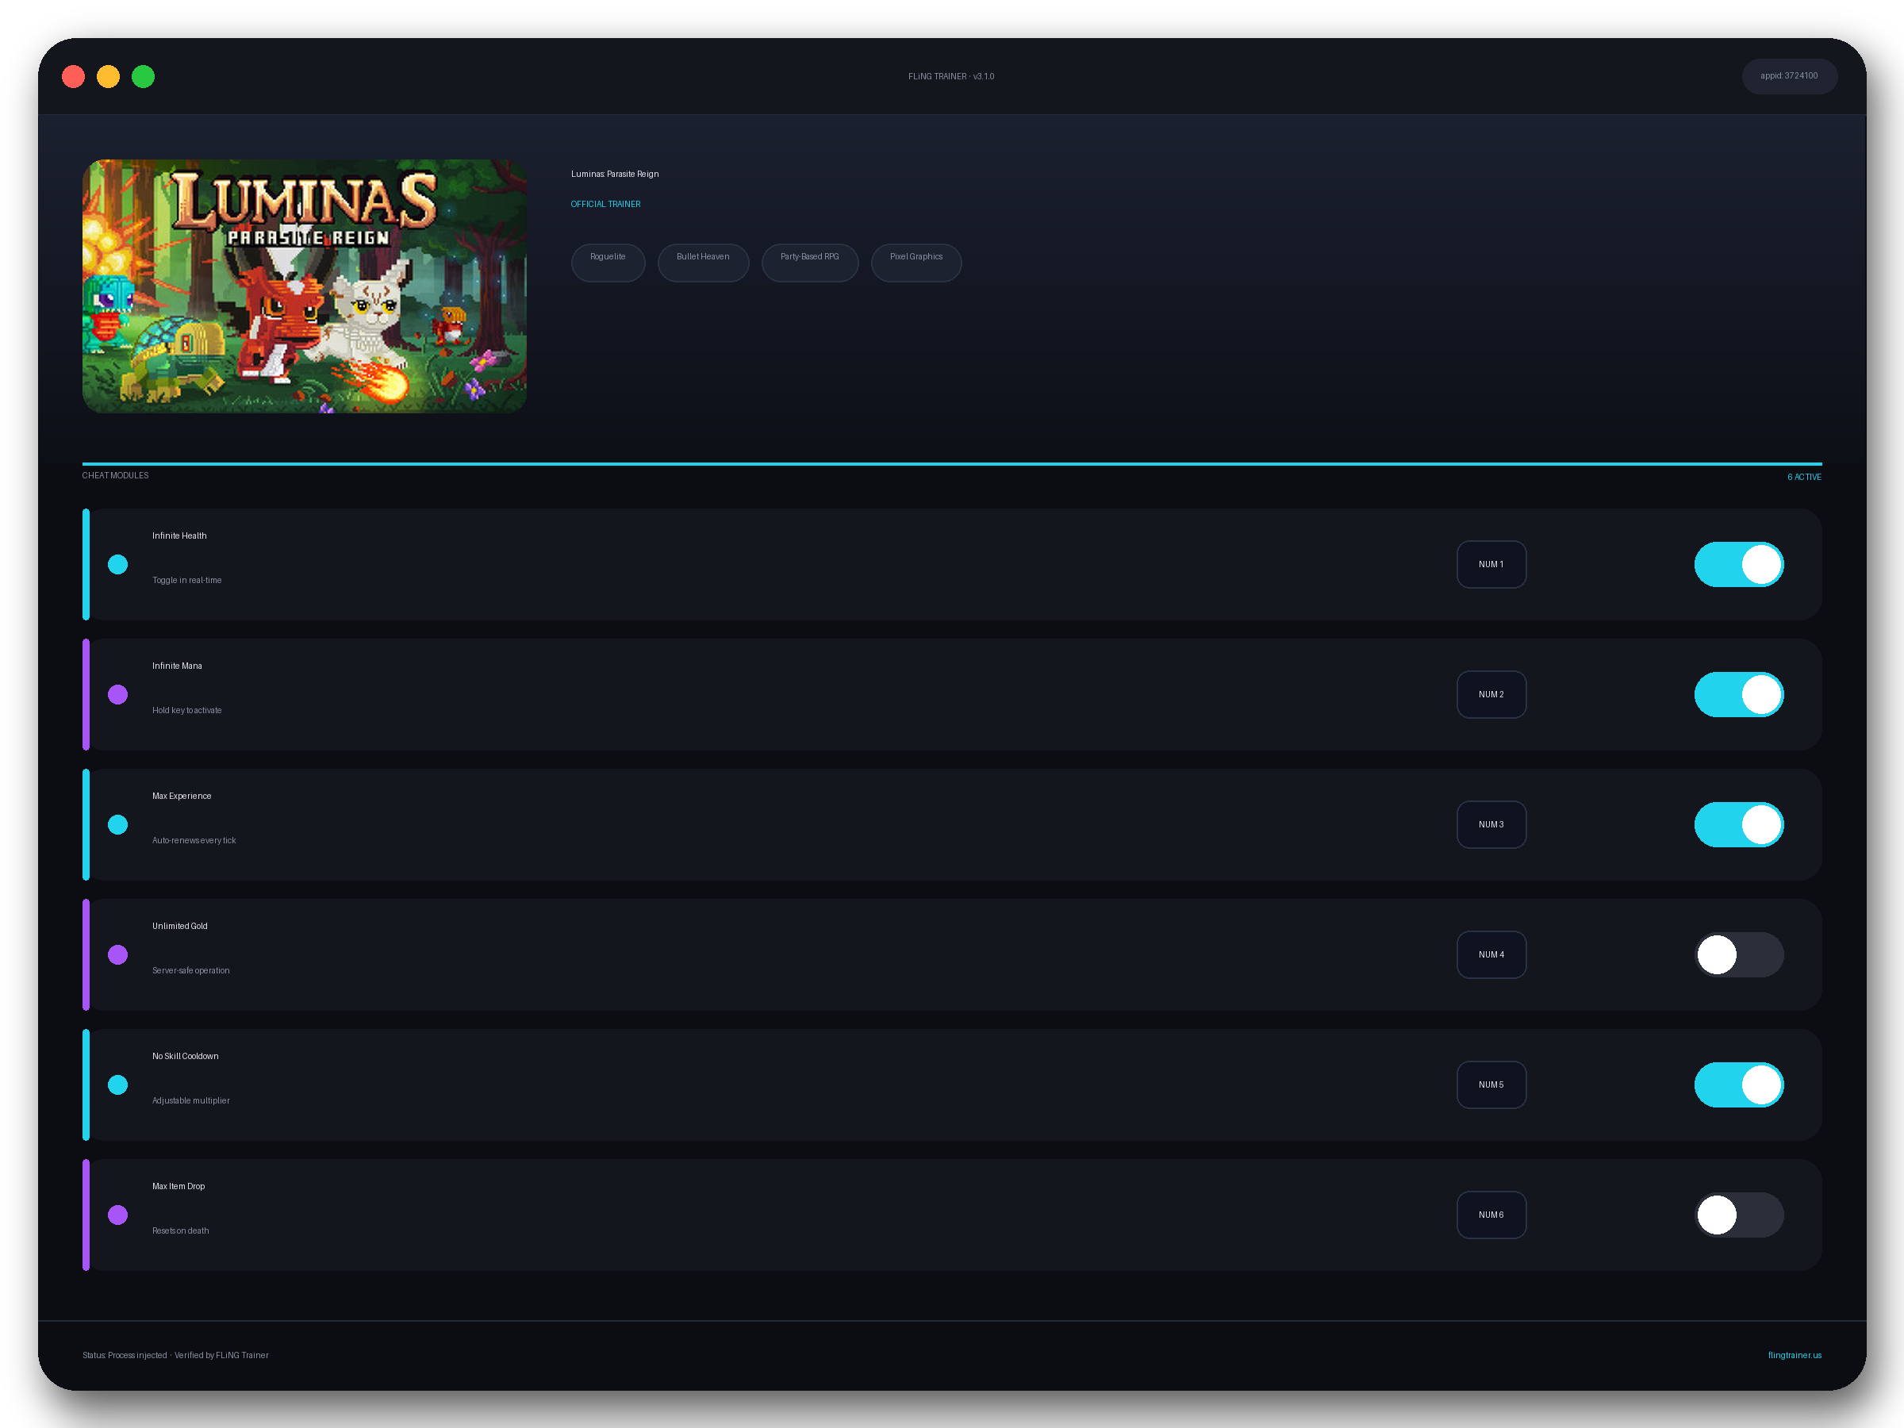Click the 'Server-safe operation' description

click(x=191, y=970)
